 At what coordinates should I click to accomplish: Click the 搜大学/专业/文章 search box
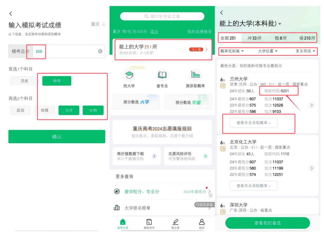[162, 16]
